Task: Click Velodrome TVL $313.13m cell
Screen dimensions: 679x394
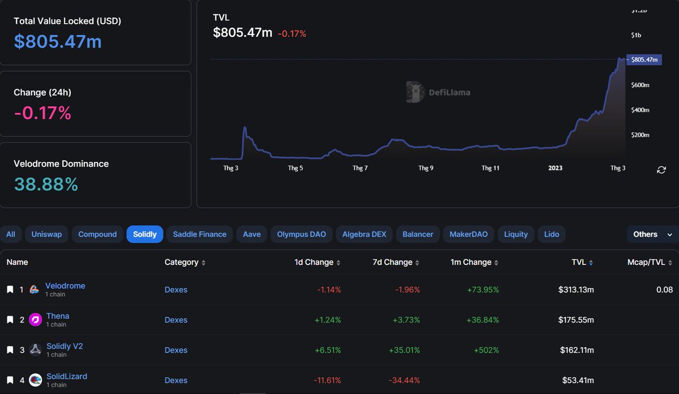Action: [576, 290]
